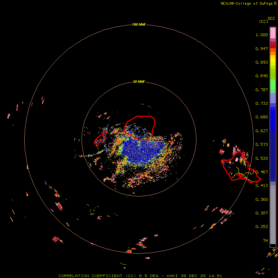Click the 0.5 DEG elevation text

pyautogui.click(x=149, y=276)
